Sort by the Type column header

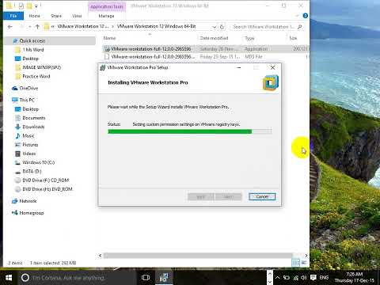pos(249,38)
